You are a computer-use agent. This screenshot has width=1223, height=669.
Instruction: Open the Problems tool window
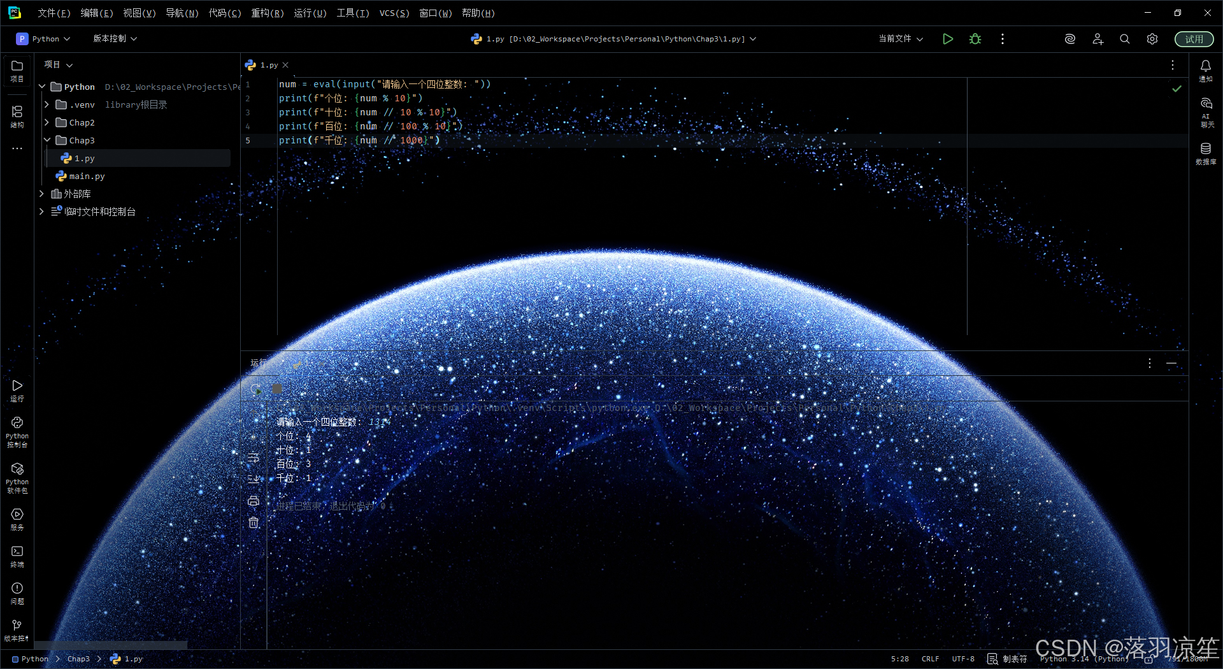point(17,593)
